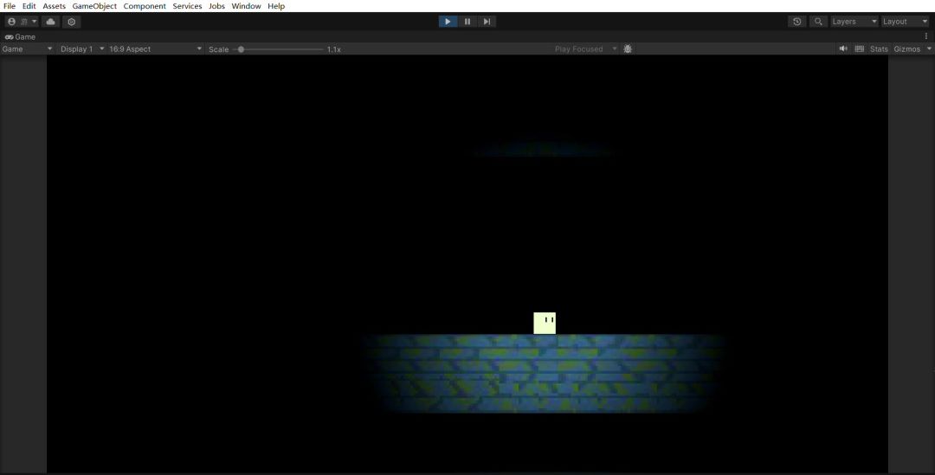Screen dimensions: 935x475
Task: Toggle mute audio in Game view
Action: (843, 49)
